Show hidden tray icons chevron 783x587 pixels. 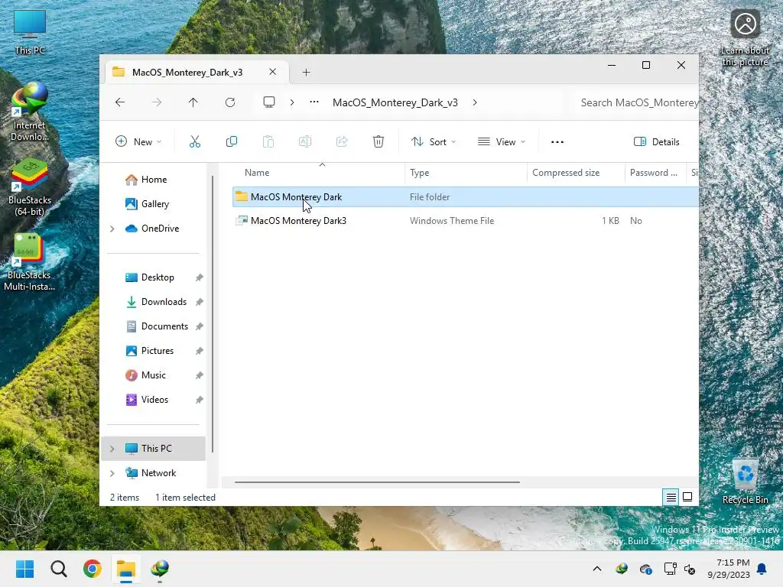(596, 569)
